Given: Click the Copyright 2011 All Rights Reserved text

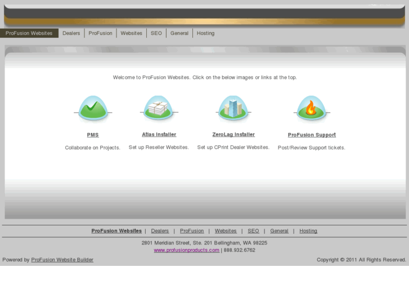Looking at the screenshot, I should tap(361, 260).
